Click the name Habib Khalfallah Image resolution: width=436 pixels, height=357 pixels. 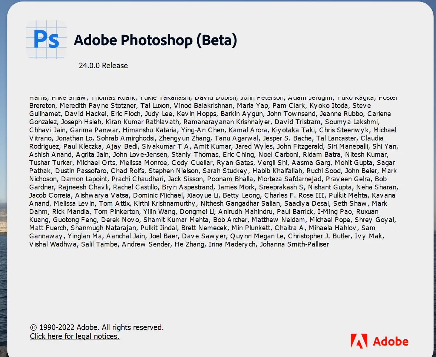click(277, 171)
